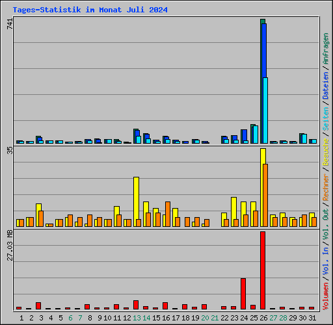
Task: Select day '30' on the x-axis
Action: (x=302, y=318)
